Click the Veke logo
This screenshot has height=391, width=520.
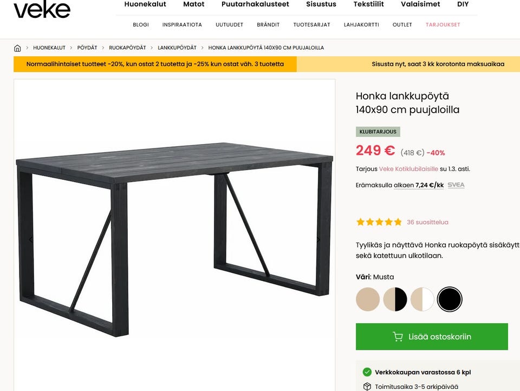click(x=42, y=9)
